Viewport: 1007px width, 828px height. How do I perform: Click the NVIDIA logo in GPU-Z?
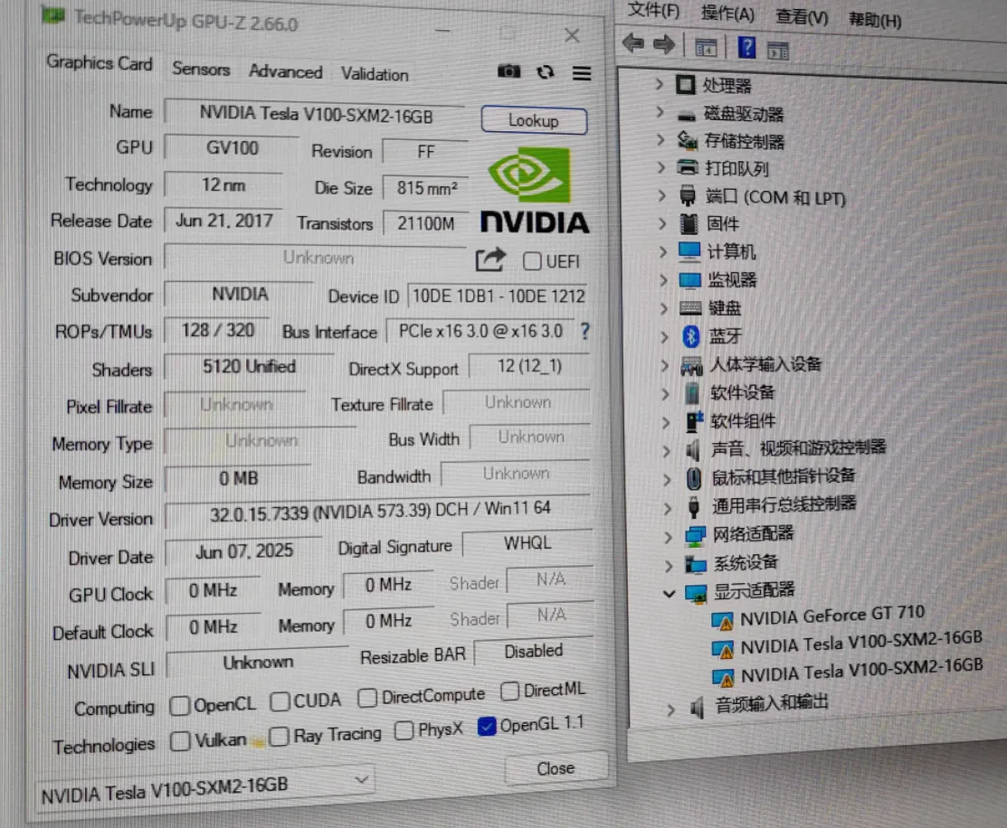click(x=535, y=191)
